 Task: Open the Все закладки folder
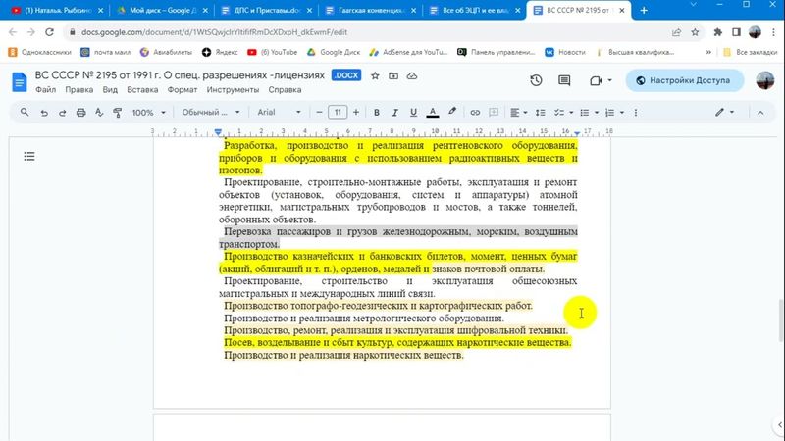pos(751,52)
